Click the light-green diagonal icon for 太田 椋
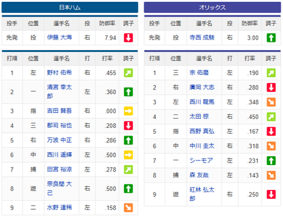This screenshot has height=217, width=283. point(271,117)
